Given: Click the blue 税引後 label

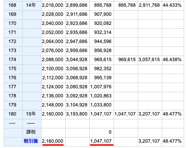Looking at the screenshot, I should point(31,141).
